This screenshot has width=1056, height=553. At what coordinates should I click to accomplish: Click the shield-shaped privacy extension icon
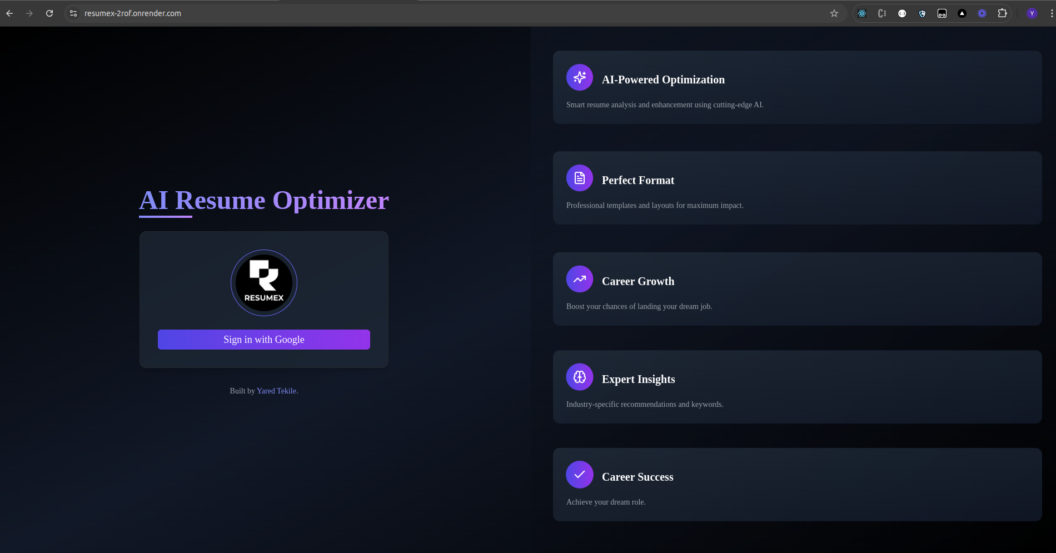point(922,13)
